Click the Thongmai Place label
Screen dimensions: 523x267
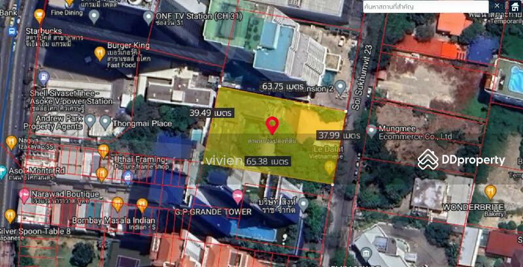click(x=144, y=124)
